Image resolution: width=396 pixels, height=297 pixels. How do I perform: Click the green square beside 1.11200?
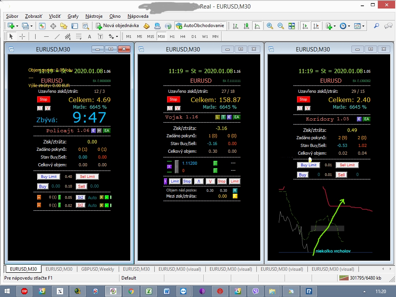click(215, 164)
